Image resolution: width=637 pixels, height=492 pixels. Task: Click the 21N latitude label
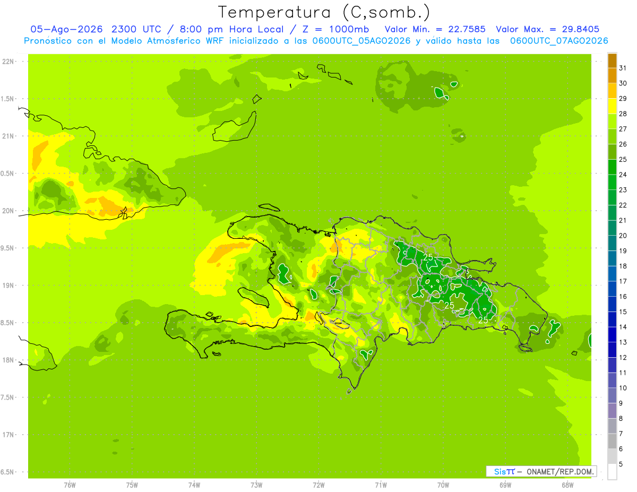pos(9,136)
